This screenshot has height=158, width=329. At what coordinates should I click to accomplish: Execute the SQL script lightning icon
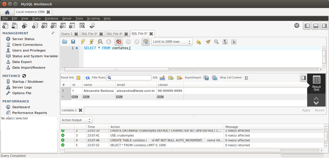(x=83, y=42)
